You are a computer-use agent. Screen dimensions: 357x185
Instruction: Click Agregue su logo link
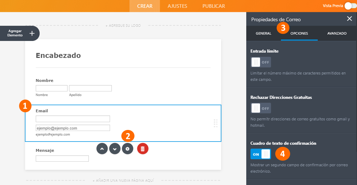[123, 26]
